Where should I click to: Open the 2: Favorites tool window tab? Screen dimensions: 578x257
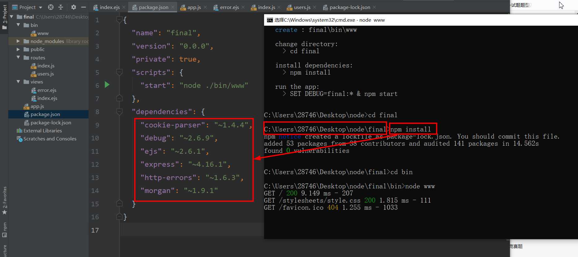(4, 200)
